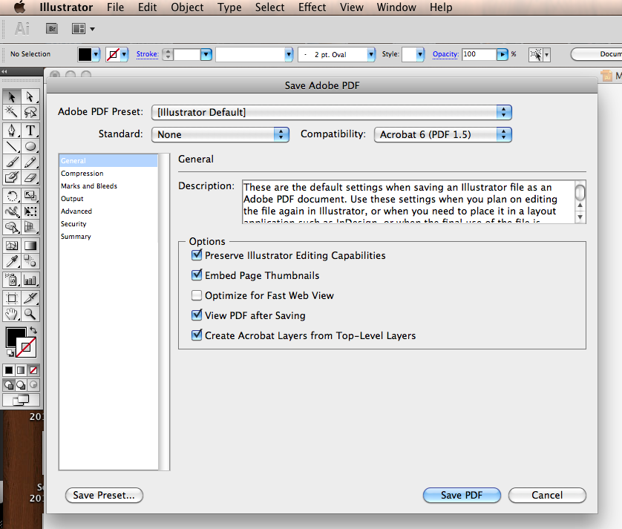Select the Selection tool (black arrow)

(x=12, y=96)
